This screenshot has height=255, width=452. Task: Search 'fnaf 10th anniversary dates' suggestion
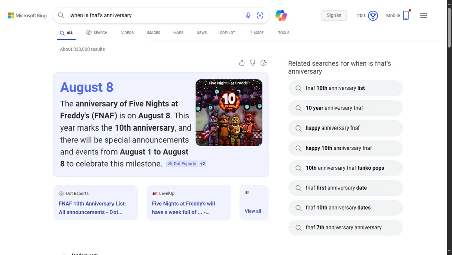[346, 208]
